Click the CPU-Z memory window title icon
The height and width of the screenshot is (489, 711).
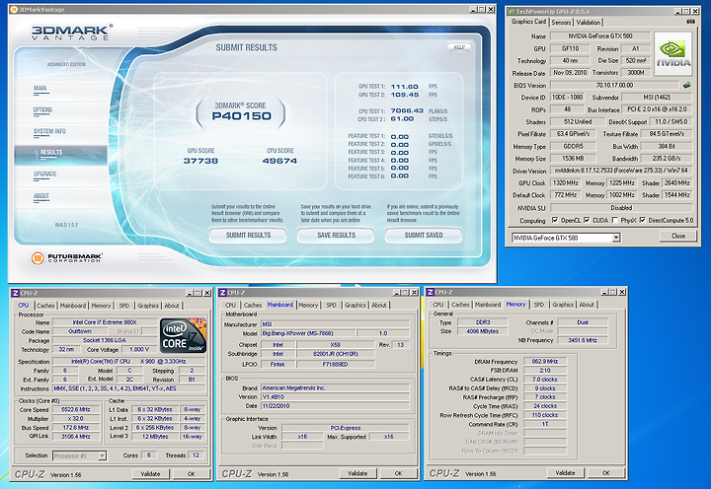(x=431, y=292)
